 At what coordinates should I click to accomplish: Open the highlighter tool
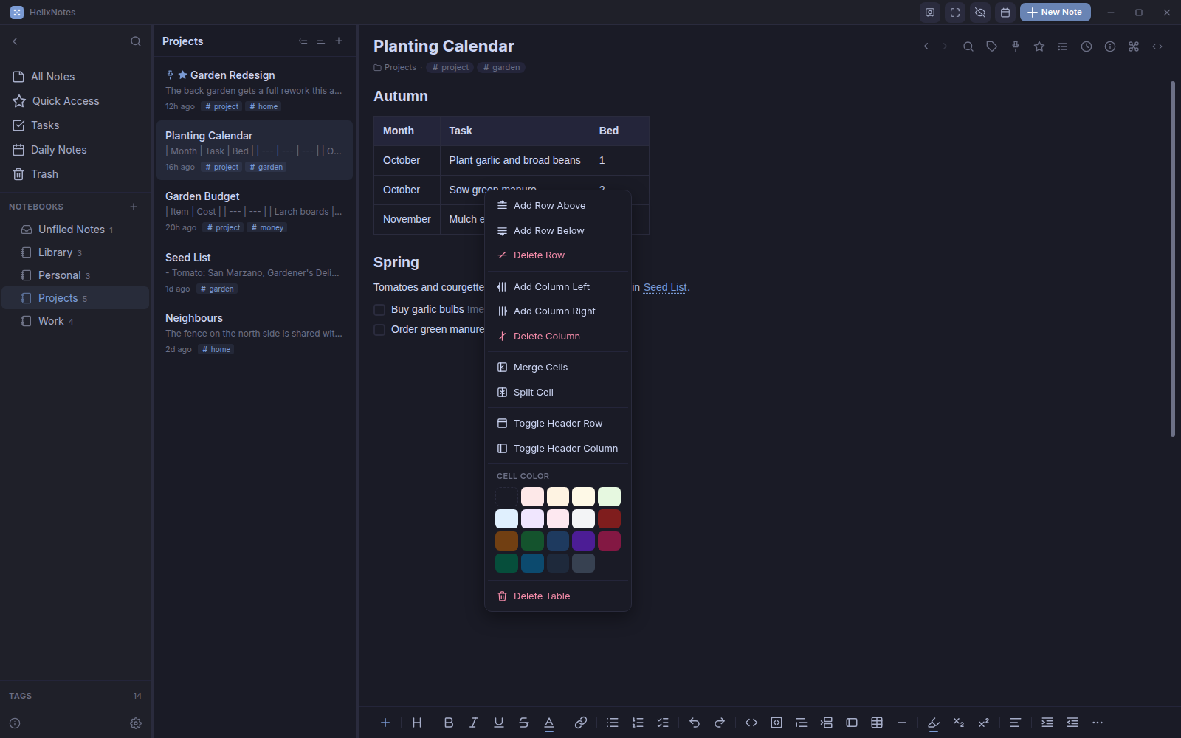coord(934,723)
